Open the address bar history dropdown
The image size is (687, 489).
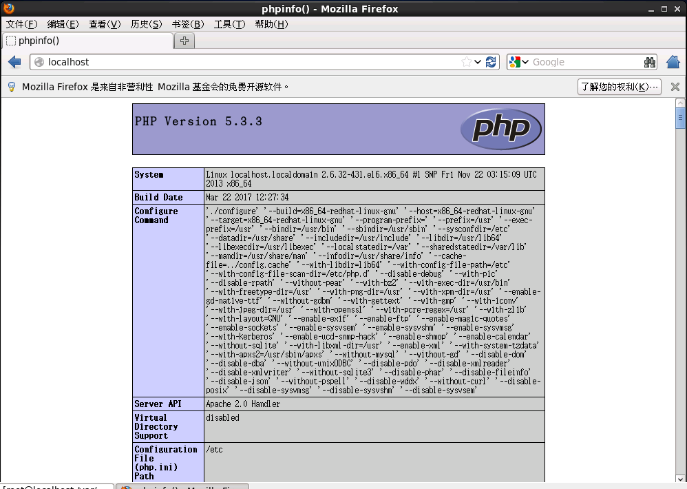pyautogui.click(x=478, y=62)
